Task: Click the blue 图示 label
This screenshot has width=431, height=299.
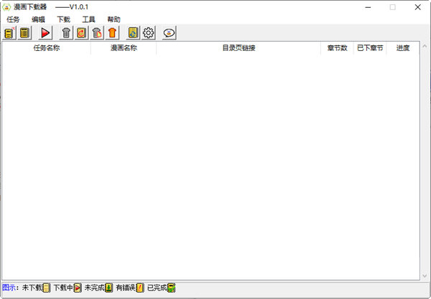Action: [x=9, y=288]
